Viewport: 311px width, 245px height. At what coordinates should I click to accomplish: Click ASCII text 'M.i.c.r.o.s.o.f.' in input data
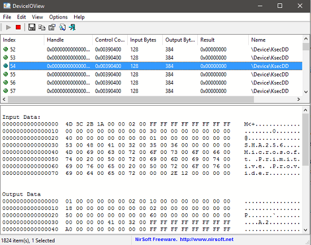tap(272, 152)
